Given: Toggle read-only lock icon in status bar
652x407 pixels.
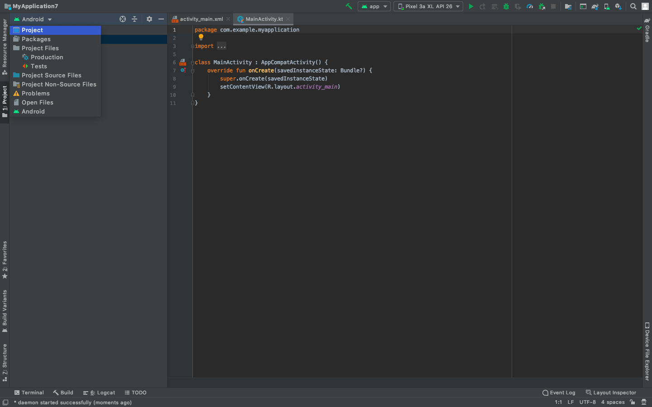Looking at the screenshot, I should point(633,402).
